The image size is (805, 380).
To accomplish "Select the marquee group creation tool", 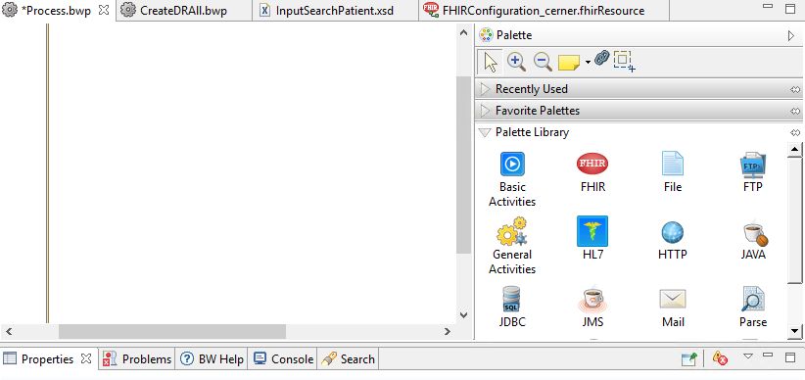I will (624, 61).
